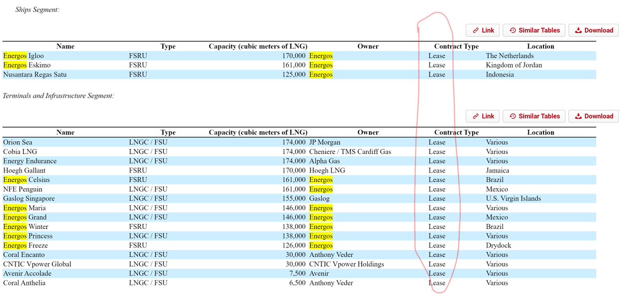Click the 'Energos Winter' name cell
This screenshot has height=294, width=621.
click(26, 226)
